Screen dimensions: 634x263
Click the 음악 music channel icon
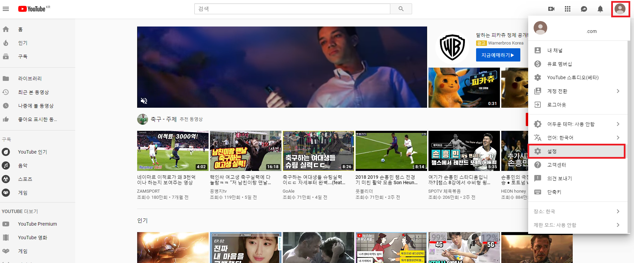(x=6, y=165)
